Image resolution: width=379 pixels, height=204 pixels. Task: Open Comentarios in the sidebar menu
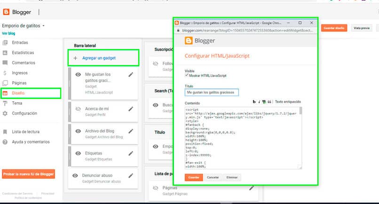tap(24, 63)
